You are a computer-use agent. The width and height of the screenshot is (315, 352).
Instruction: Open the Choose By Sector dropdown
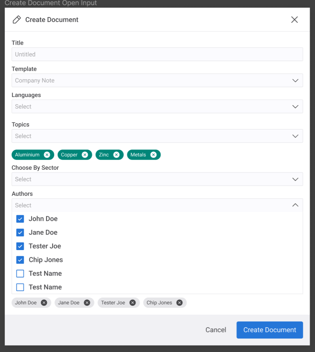pyautogui.click(x=157, y=179)
